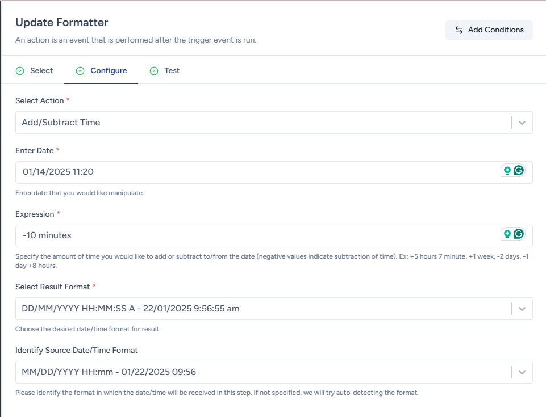Screen dimensions: 546x417
Task: Click Grammarly icon in Expression field
Action: click(518, 234)
